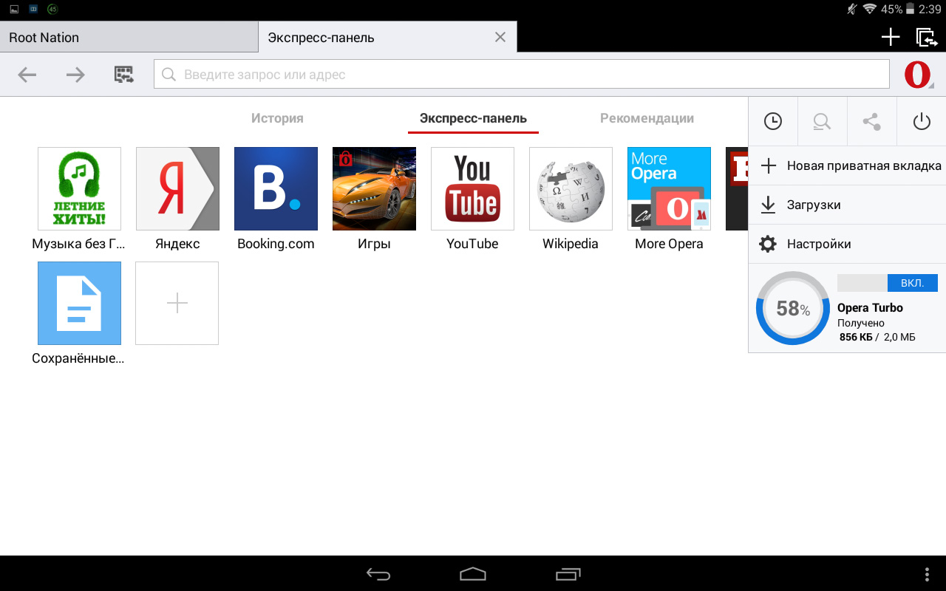Tap the 856 КБ / 2,0 МБ data text
946x591 pixels.
pyautogui.click(x=877, y=337)
